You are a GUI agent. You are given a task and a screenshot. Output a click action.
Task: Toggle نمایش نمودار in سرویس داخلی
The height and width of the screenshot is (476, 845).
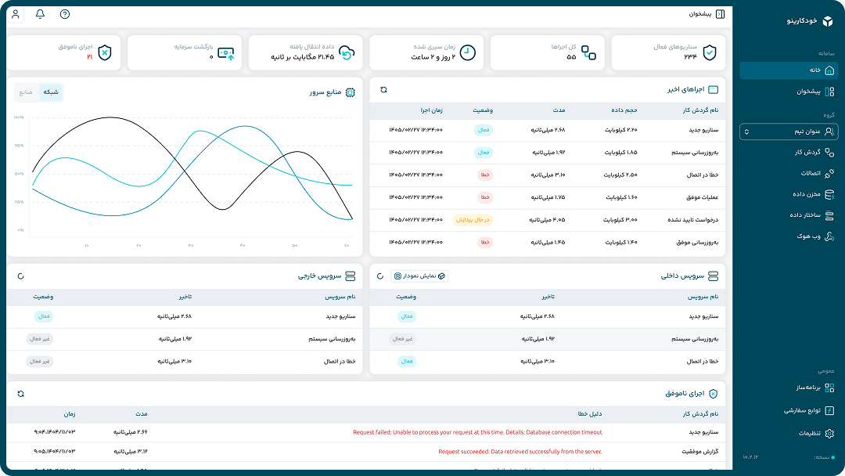[419, 276]
